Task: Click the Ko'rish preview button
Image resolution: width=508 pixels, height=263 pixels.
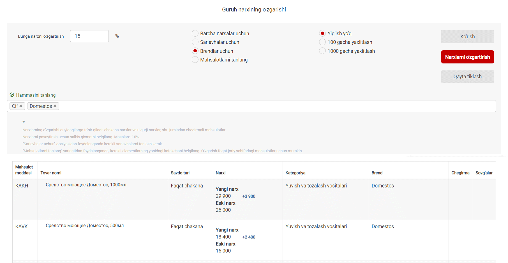Action: (x=467, y=37)
